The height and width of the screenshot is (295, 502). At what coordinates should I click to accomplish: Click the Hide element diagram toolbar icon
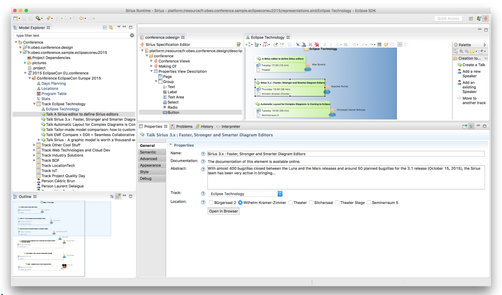(x=297, y=45)
